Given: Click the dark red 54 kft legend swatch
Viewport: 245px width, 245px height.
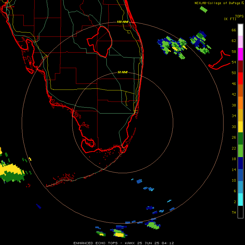Looking at the screenshot, I should (x=240, y=66).
